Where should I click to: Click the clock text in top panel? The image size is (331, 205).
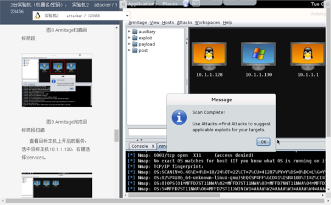coord(317,4)
